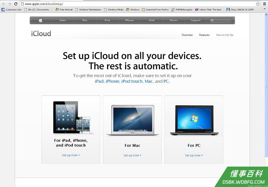Go to the iCloud Overview section
This screenshot has width=268, height=187.
[x=187, y=35]
